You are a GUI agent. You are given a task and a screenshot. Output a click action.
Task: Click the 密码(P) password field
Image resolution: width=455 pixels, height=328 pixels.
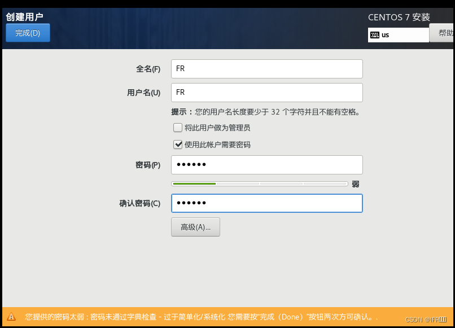(266, 164)
